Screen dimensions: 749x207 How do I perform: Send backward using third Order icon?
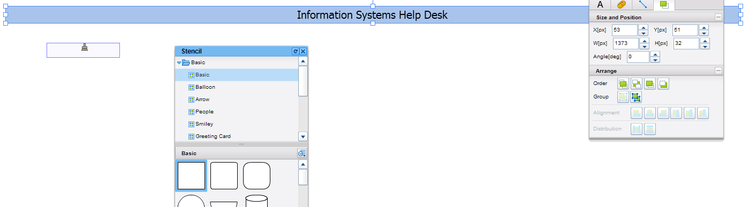click(x=650, y=83)
